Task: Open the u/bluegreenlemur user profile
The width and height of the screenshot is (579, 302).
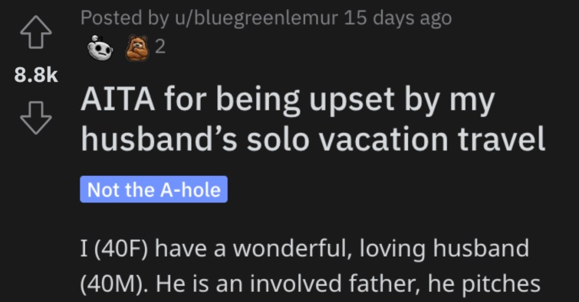Action: click(257, 18)
